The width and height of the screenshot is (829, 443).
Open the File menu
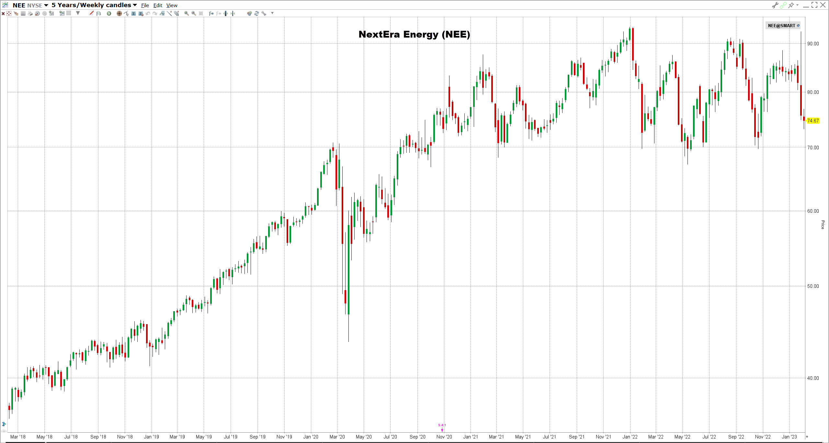[x=145, y=6]
